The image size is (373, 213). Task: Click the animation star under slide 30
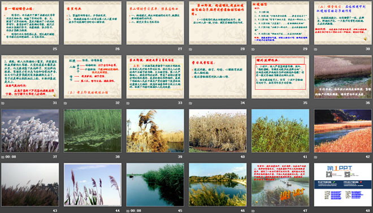pos(315,49)
